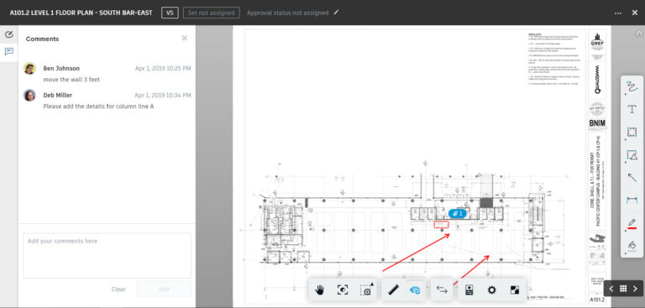Click the compare arrows icon
The image size is (645, 308).
tap(442, 290)
